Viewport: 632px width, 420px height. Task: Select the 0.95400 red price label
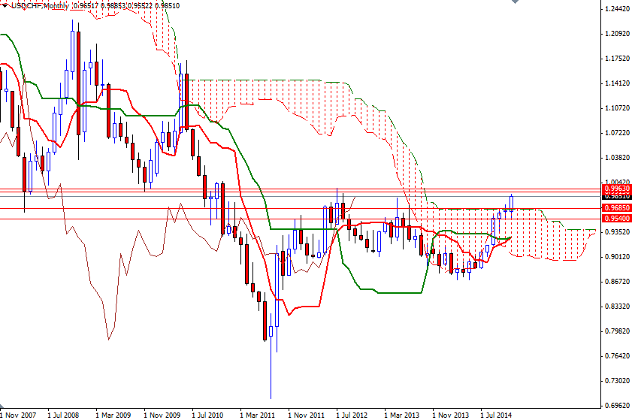616,219
